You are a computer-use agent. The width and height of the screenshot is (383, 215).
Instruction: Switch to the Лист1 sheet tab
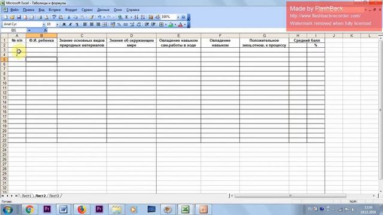(x=26, y=196)
